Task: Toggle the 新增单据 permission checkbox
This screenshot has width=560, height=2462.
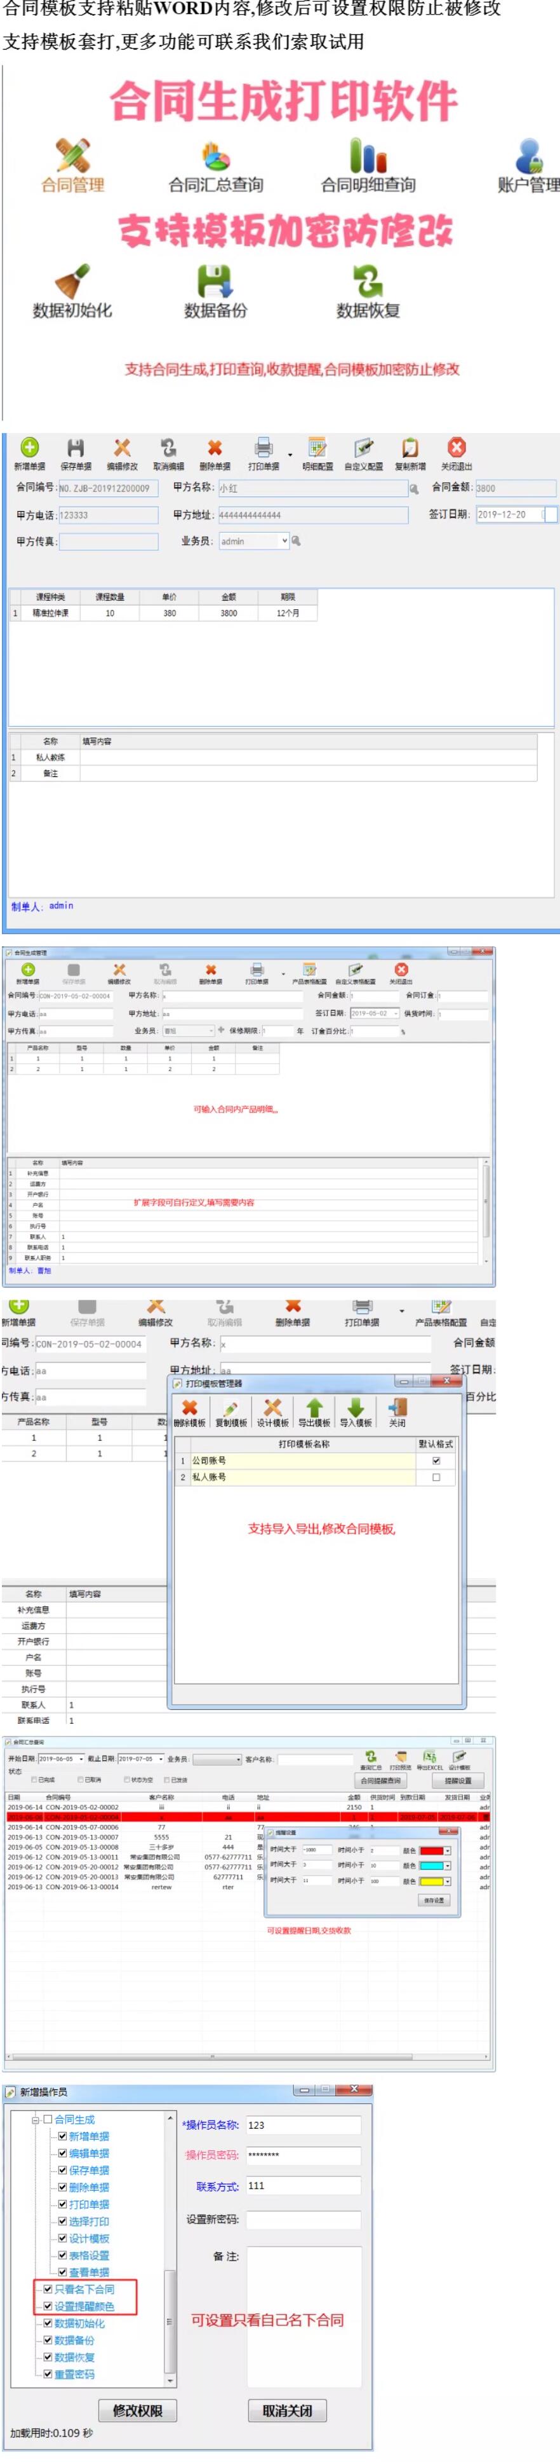Action: pyautogui.click(x=62, y=2136)
